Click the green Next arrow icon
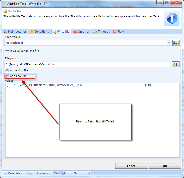The height and width of the screenshot is (178, 184). point(88,173)
